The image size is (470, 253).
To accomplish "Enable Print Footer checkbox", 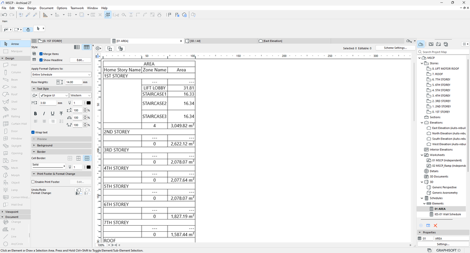I will click(33, 182).
